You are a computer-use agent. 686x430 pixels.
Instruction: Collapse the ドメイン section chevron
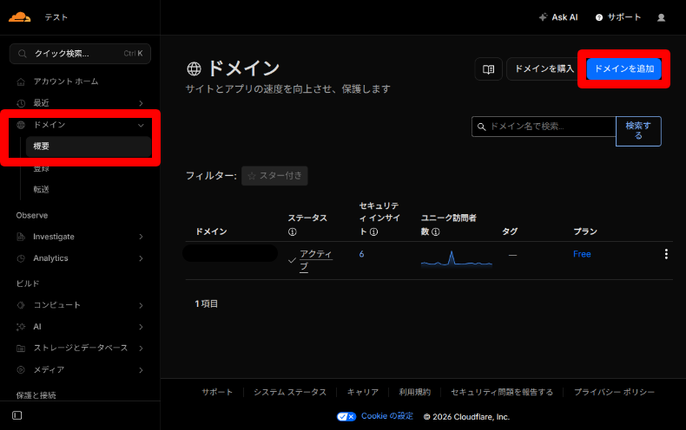click(x=141, y=125)
